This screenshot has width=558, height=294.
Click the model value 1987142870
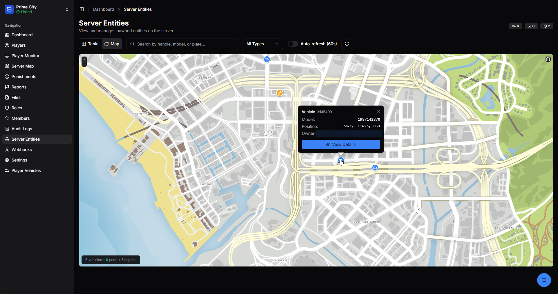[x=369, y=119]
